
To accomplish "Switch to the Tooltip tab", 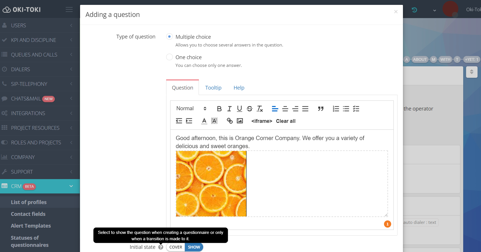I will tap(213, 88).
